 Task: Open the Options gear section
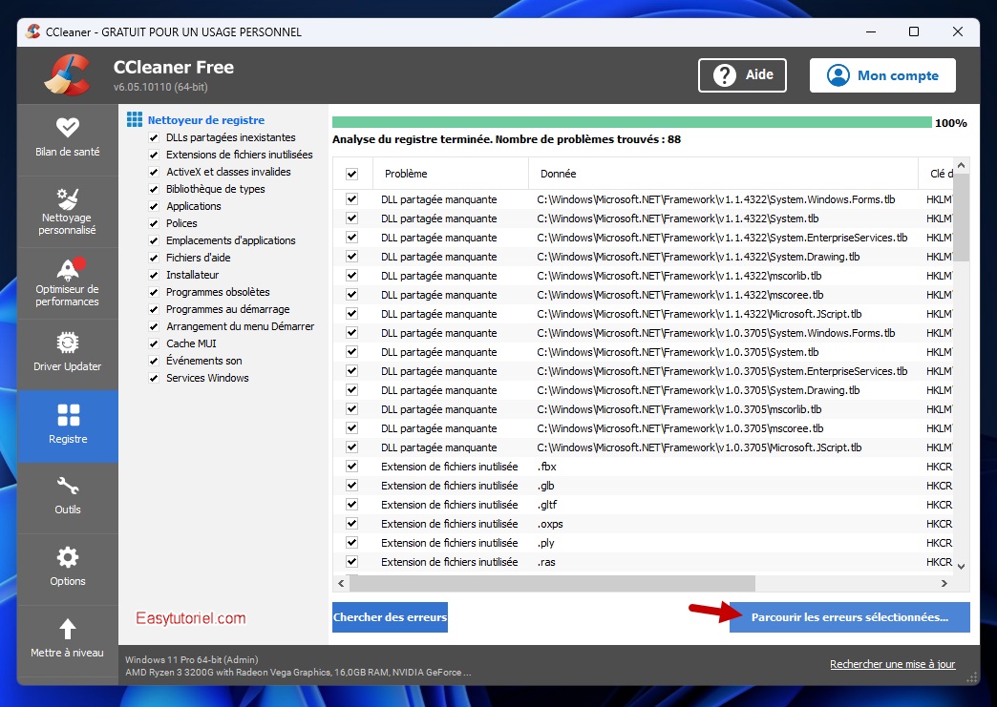(x=68, y=569)
